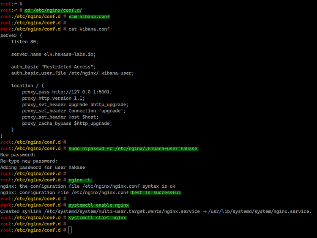
Task: Click the highlighted 'systemctl enable nginx' command
Action: (98, 205)
